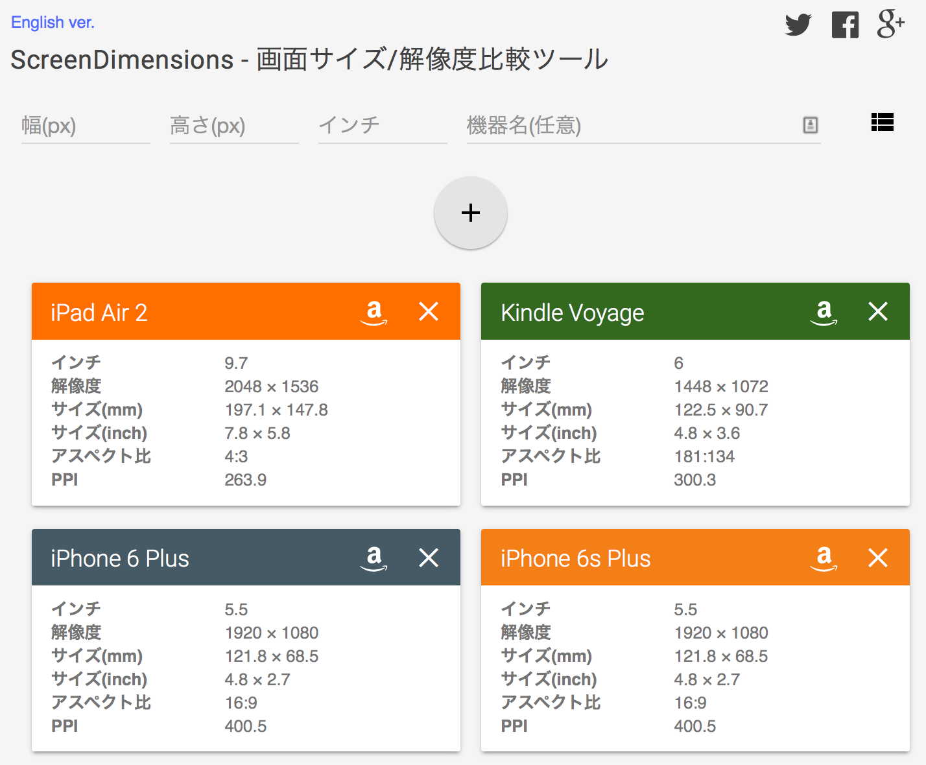Share the page on Google+
Viewport: 926px width, 765px height.
tap(891, 25)
